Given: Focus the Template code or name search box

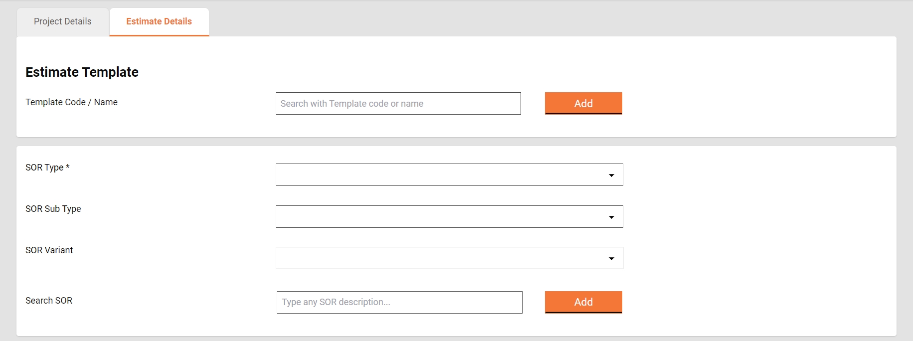Looking at the screenshot, I should [398, 104].
